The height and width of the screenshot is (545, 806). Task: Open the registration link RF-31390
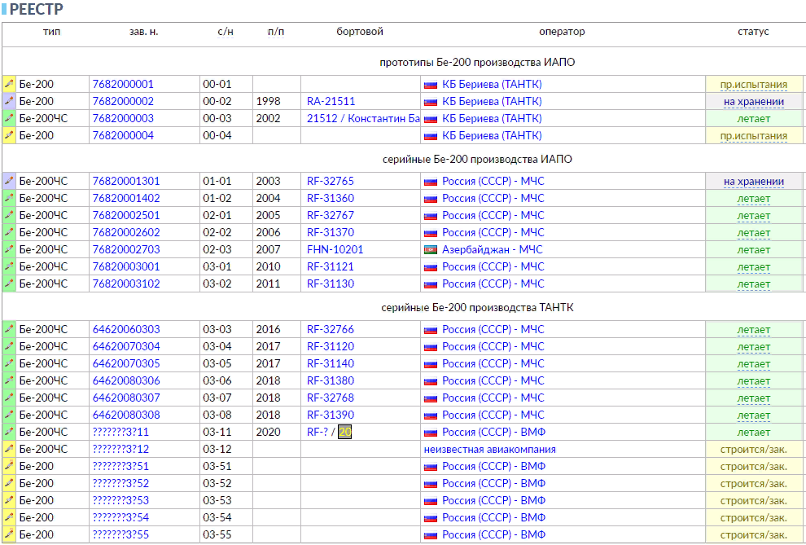point(331,415)
